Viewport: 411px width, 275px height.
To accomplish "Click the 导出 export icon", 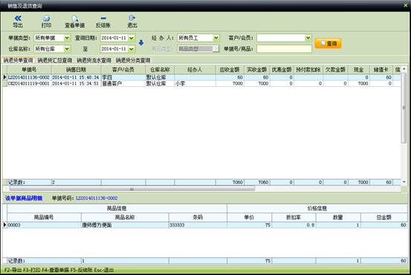I will 18,22.
